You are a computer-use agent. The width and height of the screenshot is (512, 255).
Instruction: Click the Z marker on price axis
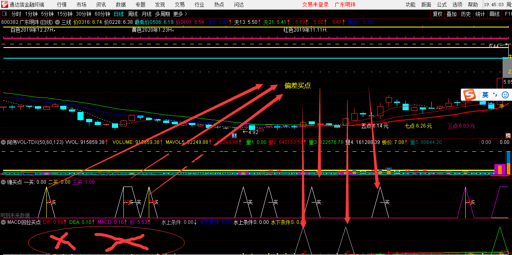click(x=510, y=72)
